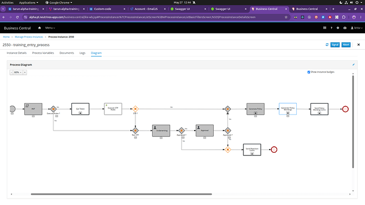This screenshot has height=205, width=365.
Task: Open the user account dropdown
Action: [357, 28]
